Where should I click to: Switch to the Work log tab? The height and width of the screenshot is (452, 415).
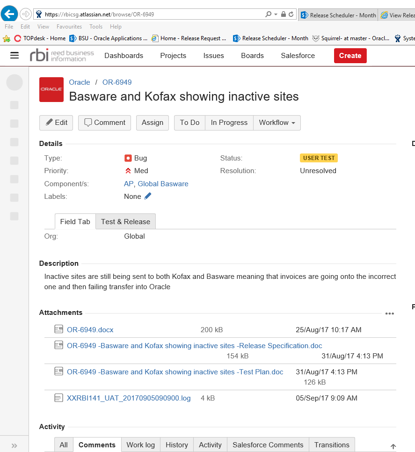point(141,445)
